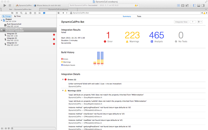Click the 'Linker command failed with exit code 1' error
This screenshot has width=208, height=130.
click(95, 84)
